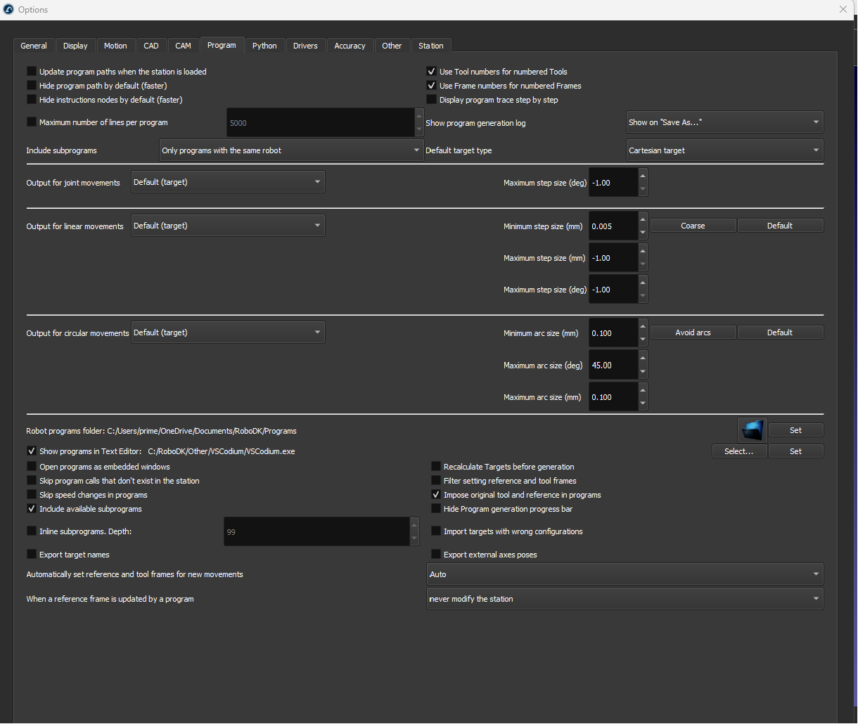Open Show program generation log dropdown
Image resolution: width=858 pixels, height=724 pixels.
click(724, 122)
